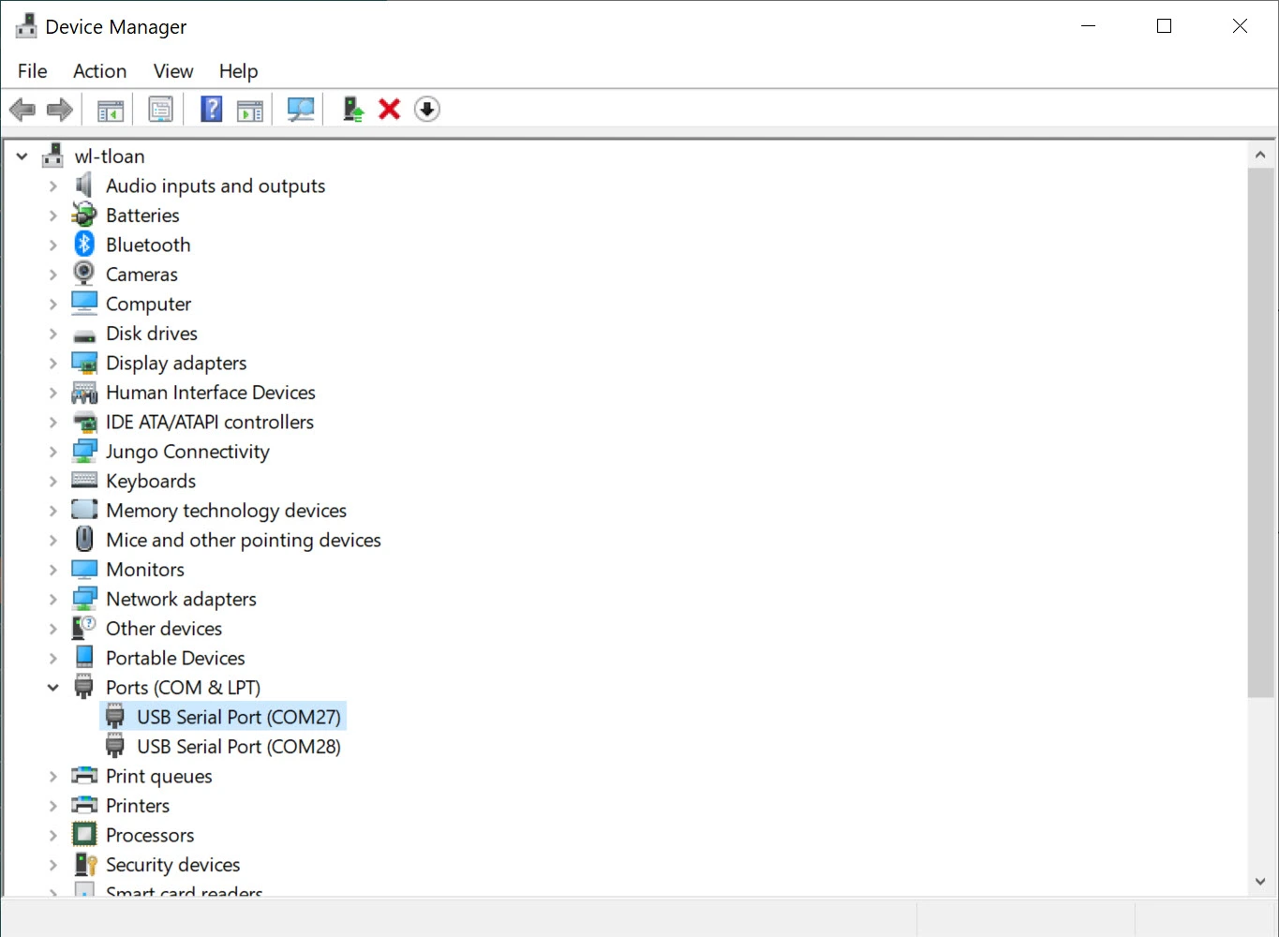
Task: Open the Action menu
Action: click(x=99, y=71)
